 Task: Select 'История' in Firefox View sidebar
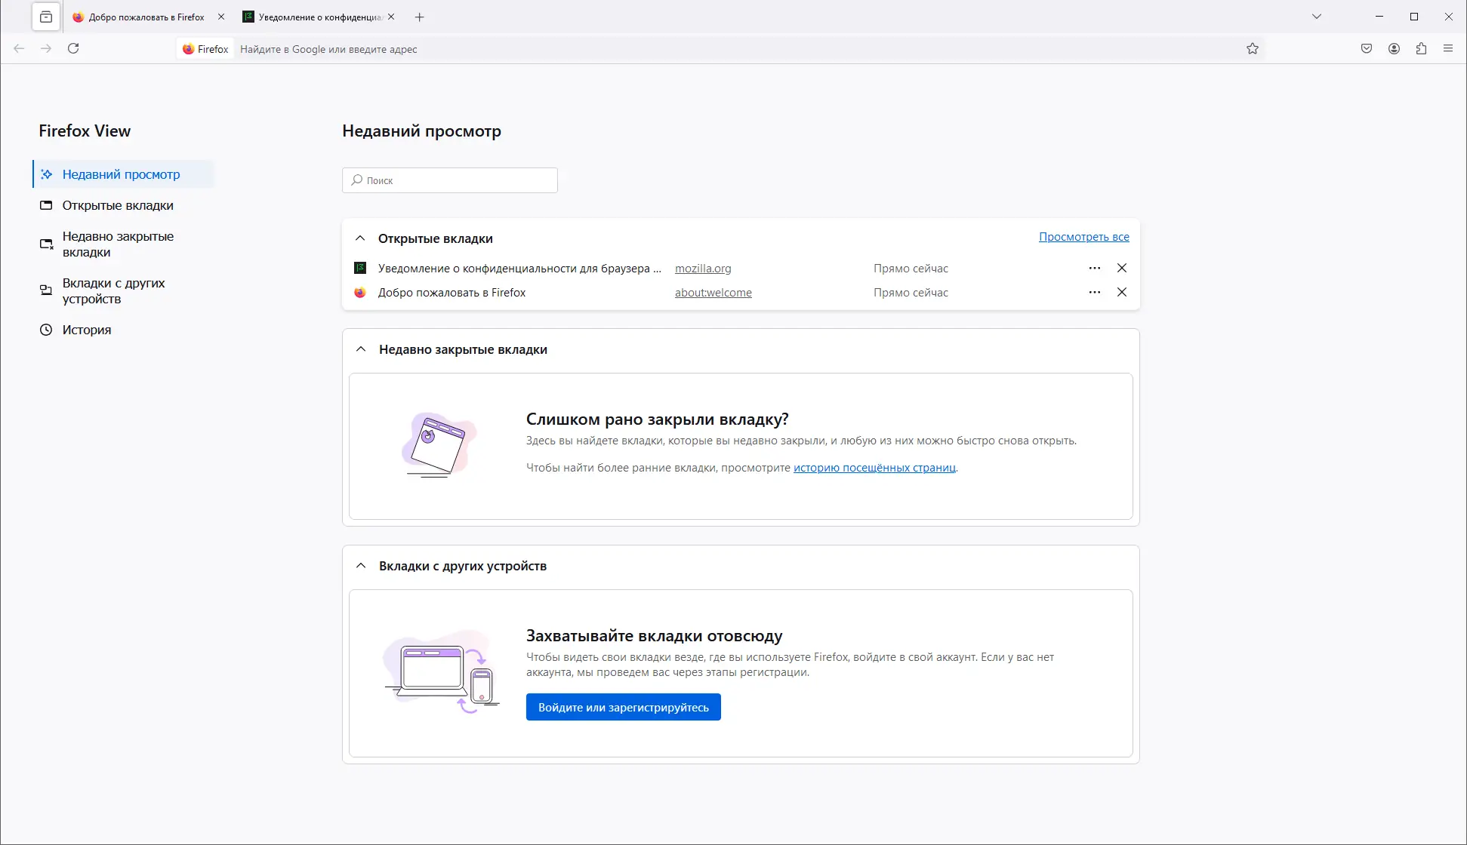point(86,330)
